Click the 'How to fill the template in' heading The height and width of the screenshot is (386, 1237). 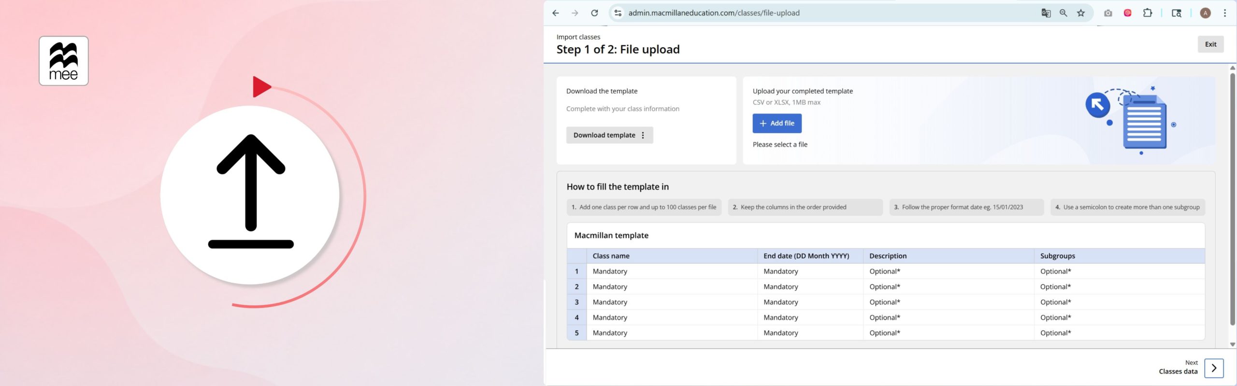pyautogui.click(x=618, y=187)
